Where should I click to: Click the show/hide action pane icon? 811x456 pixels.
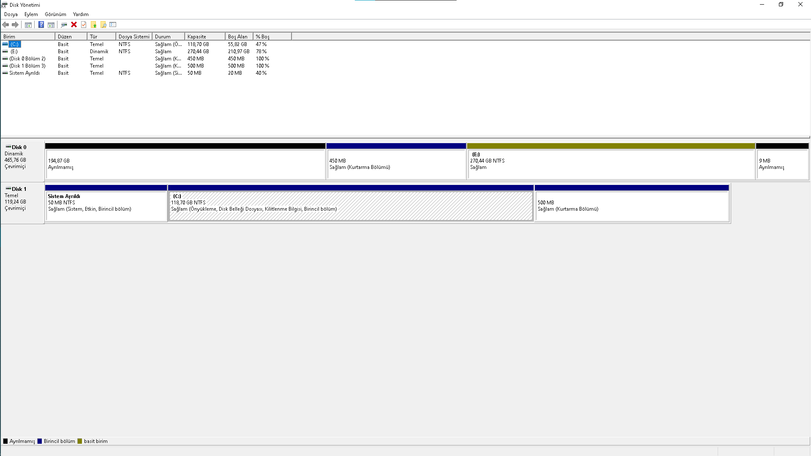click(51, 24)
